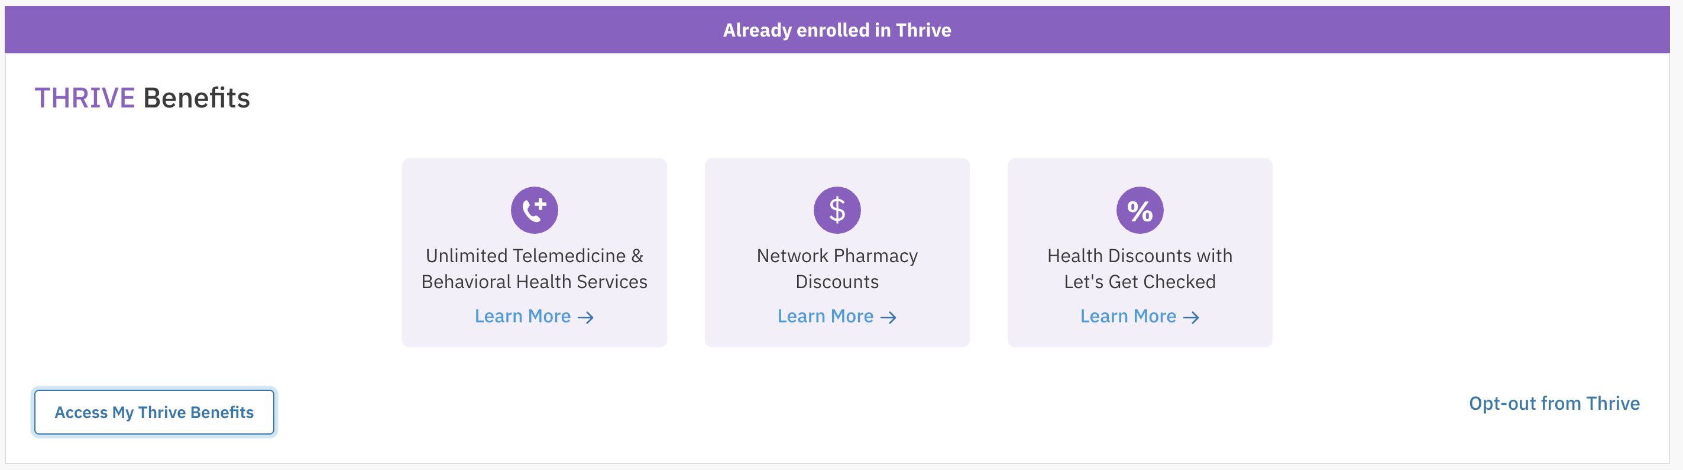The height and width of the screenshot is (470, 1683).
Task: Select the Network Pharmacy Discounts card text
Action: click(x=837, y=268)
